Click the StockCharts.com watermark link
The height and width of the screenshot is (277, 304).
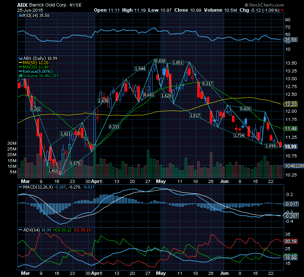(264, 5)
